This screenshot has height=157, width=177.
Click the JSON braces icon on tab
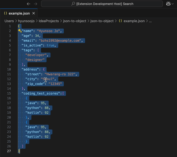(5, 13)
